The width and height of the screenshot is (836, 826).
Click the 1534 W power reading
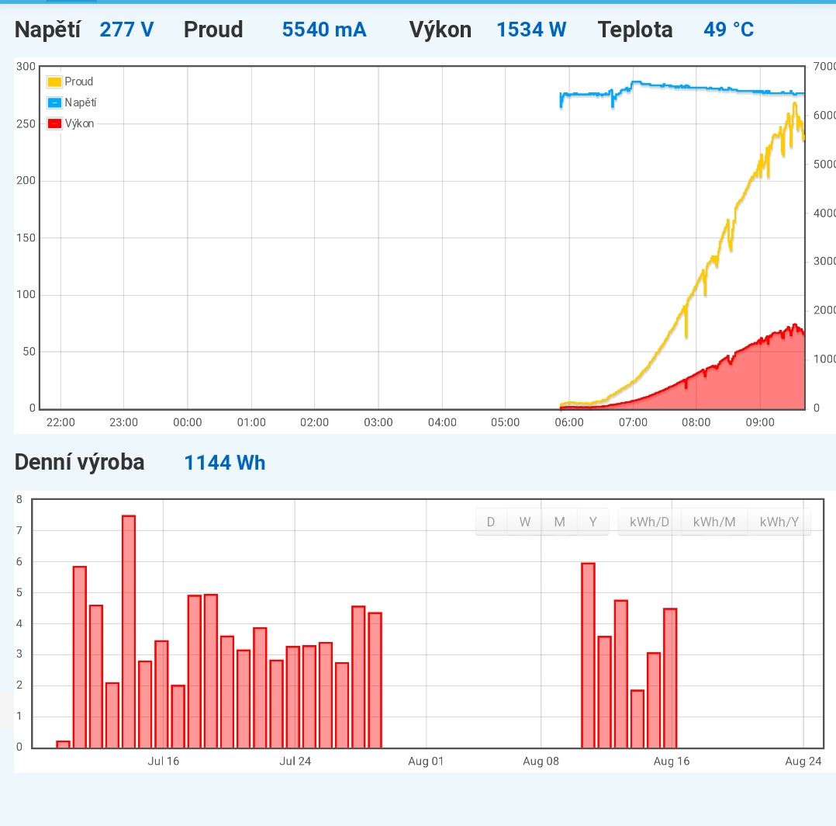click(x=531, y=30)
